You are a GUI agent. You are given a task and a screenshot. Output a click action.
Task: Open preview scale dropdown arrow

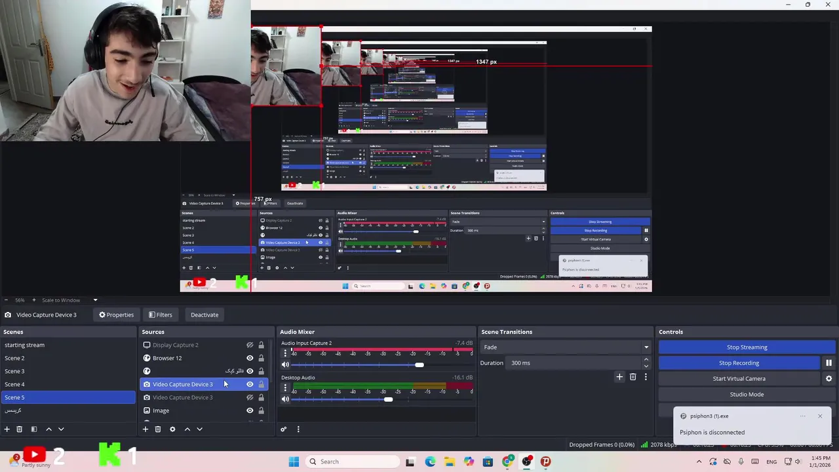95,300
